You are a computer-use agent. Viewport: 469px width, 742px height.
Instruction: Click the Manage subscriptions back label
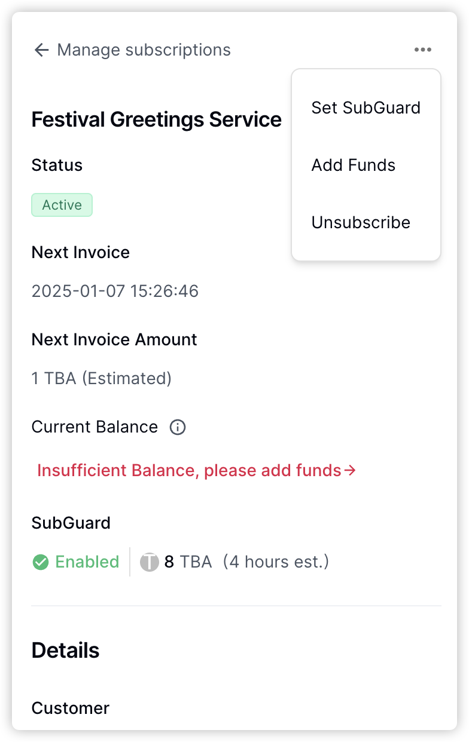pos(144,50)
